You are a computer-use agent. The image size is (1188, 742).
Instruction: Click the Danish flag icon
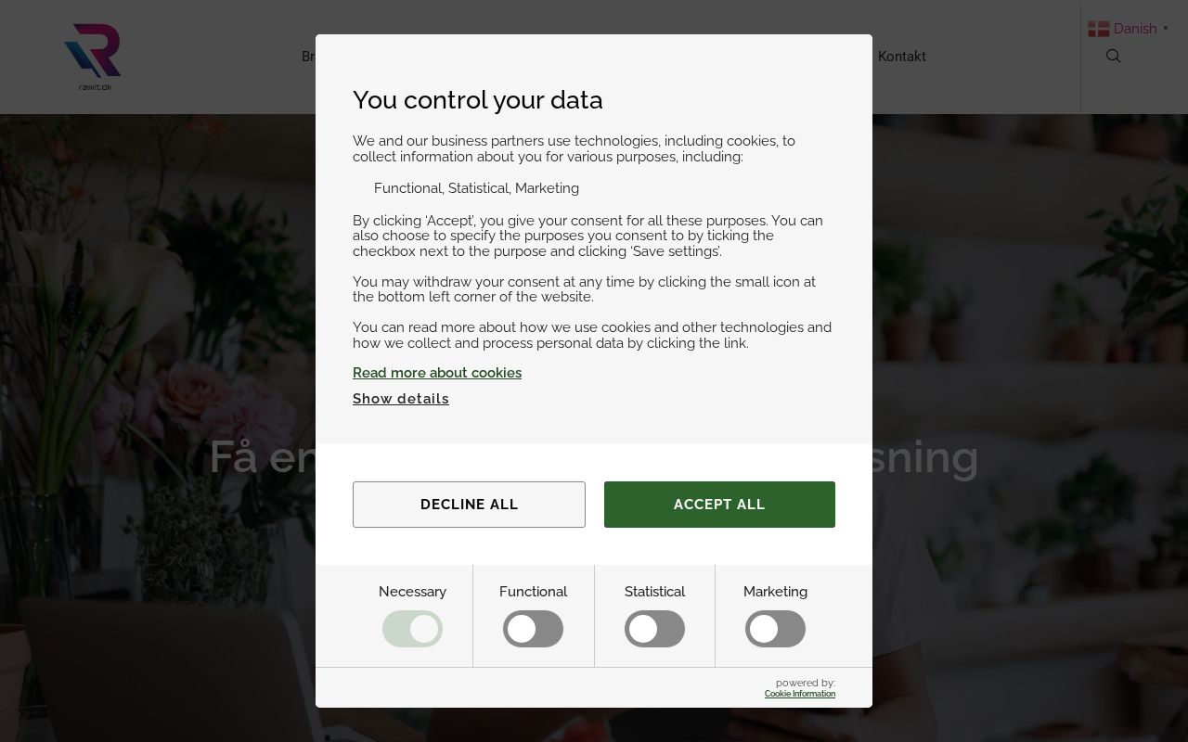click(x=1099, y=29)
